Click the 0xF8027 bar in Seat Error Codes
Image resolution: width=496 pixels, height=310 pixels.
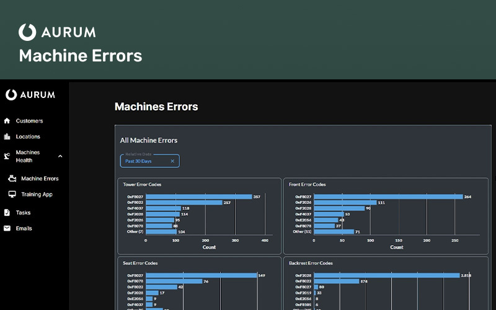(x=201, y=275)
